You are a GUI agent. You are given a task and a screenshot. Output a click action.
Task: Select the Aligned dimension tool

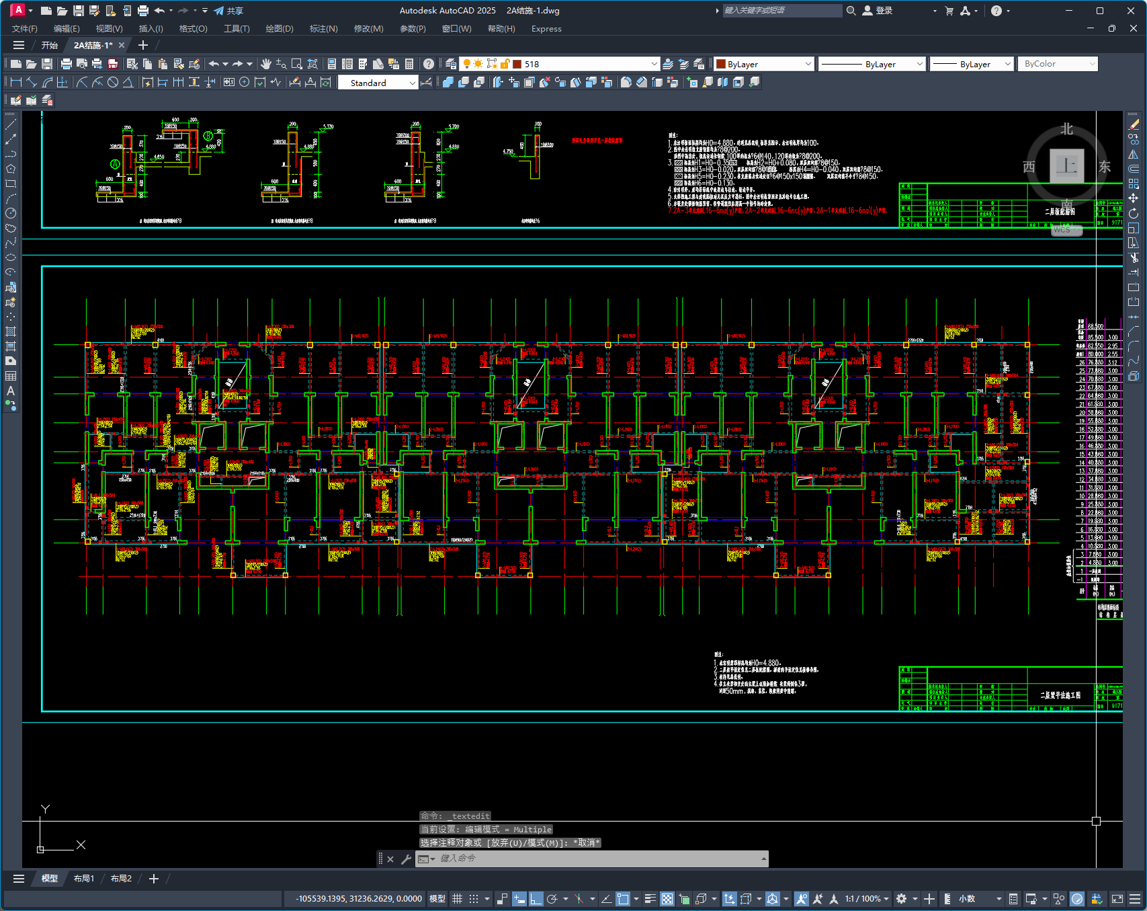pos(32,82)
